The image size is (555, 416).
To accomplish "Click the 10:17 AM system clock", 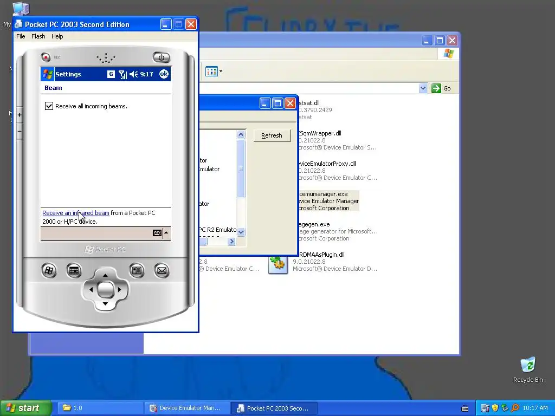I will tap(535, 408).
